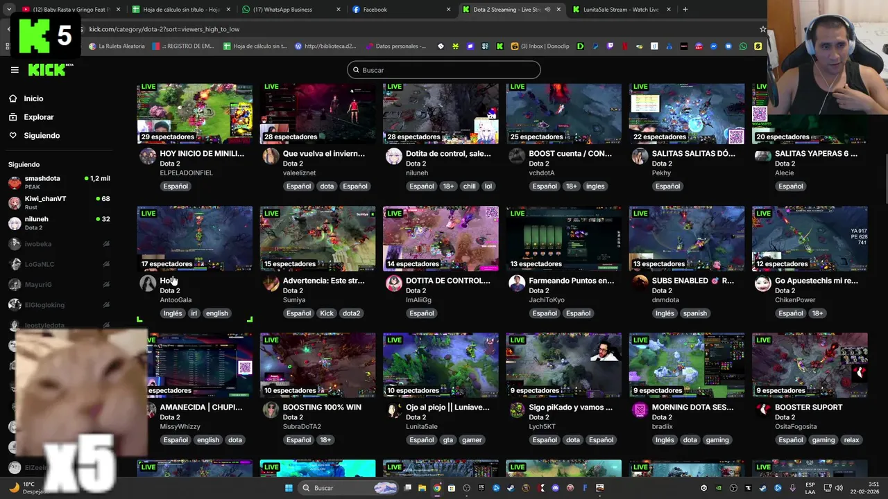Switch to LunitaSale Stream tab
This screenshot has width=888, height=499.
[621, 10]
